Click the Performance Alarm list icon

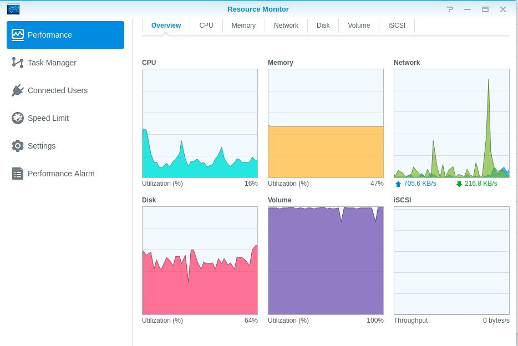(x=18, y=174)
